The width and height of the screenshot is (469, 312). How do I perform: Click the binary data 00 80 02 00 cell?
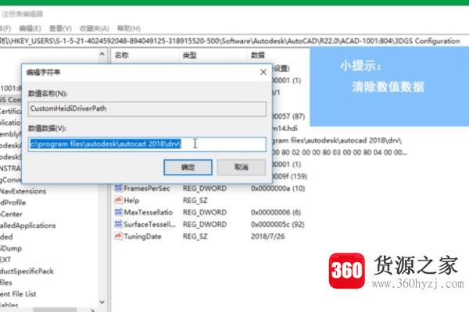(x=340, y=152)
